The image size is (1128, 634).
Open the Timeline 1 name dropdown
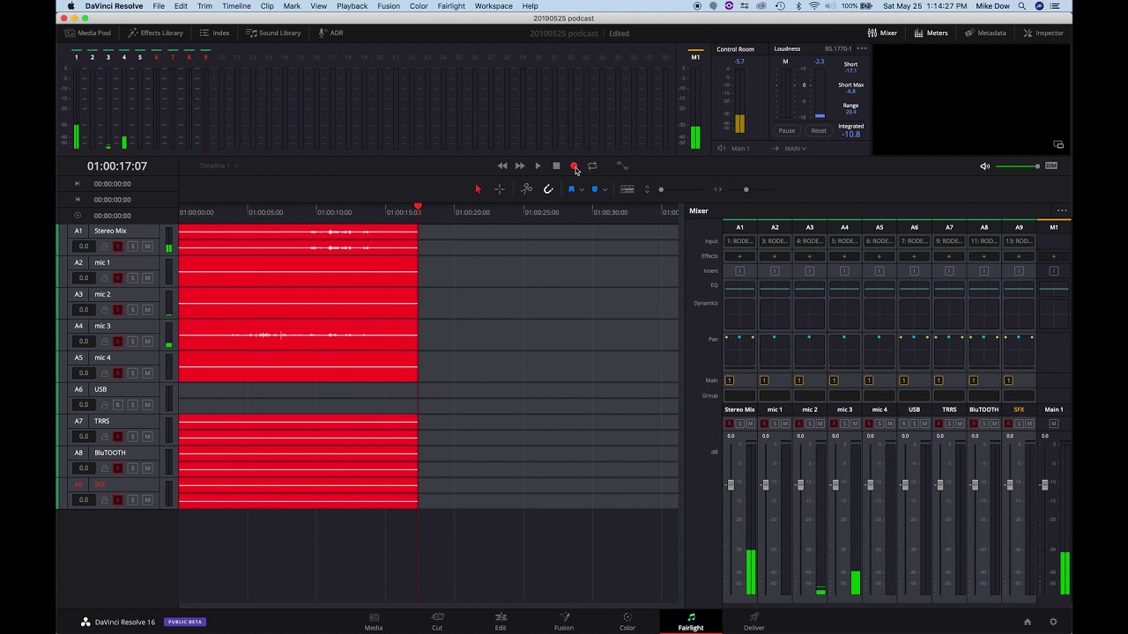tap(219, 166)
